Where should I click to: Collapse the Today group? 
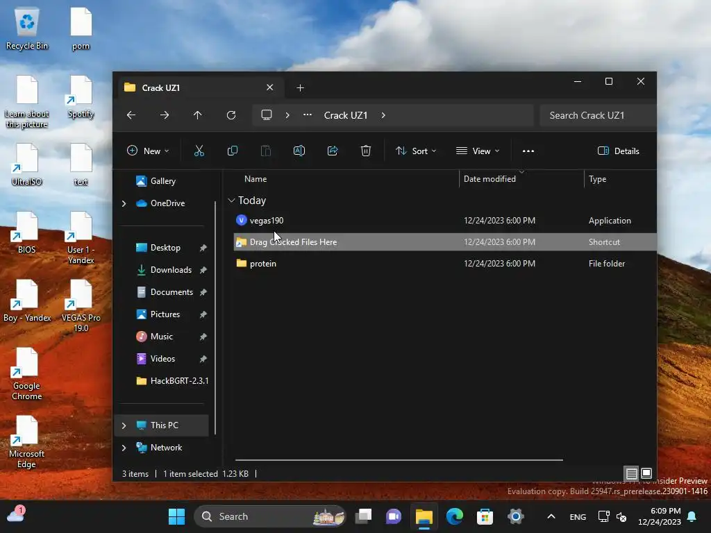(x=231, y=201)
